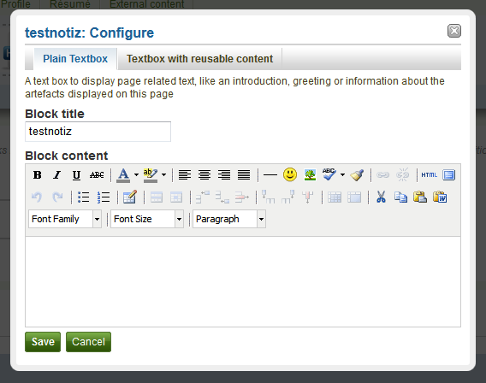The height and width of the screenshot is (383, 486).
Task: Toggle underline formatting
Action: click(76, 175)
